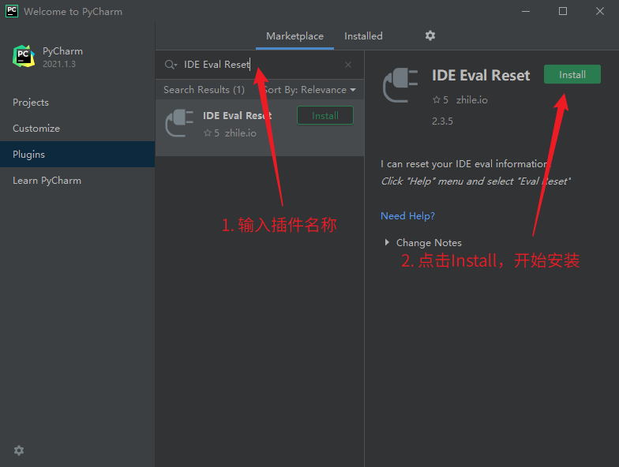Select Learn PyCharm in the sidebar

tap(47, 181)
